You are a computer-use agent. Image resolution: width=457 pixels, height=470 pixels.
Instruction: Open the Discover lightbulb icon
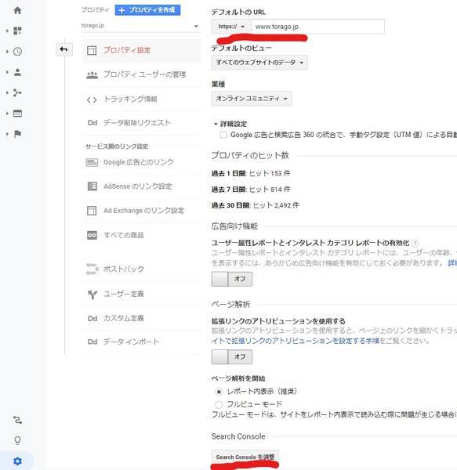pos(17,440)
